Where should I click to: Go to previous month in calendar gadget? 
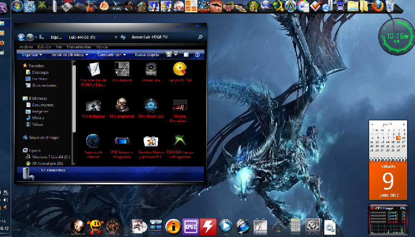[372, 124]
